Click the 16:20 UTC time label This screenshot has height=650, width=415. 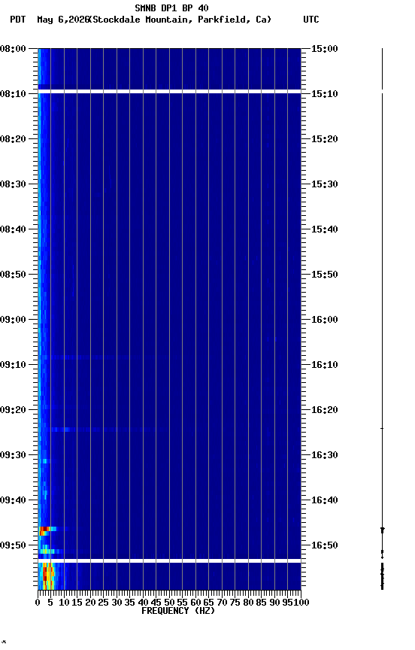tap(325, 410)
